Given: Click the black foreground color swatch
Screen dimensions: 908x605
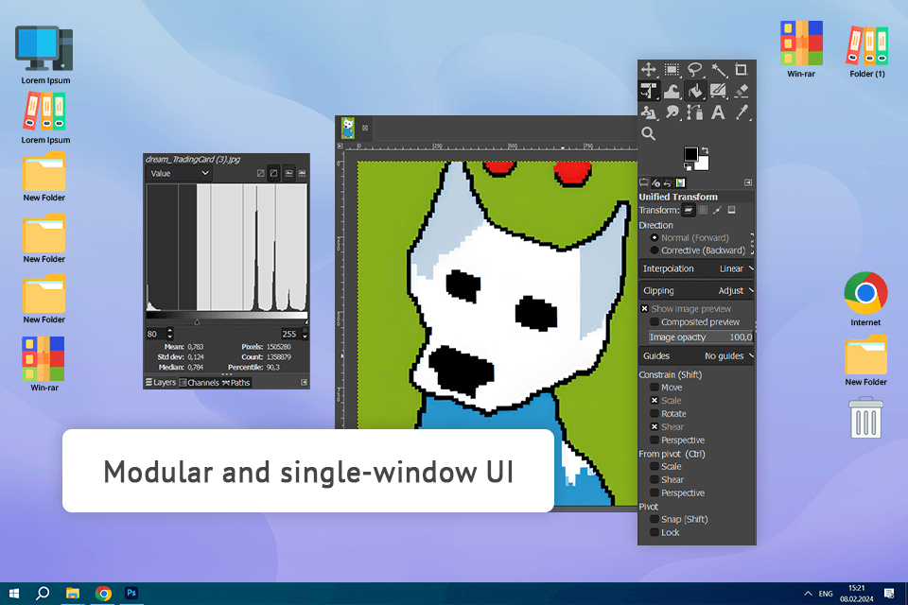Looking at the screenshot, I should pyautogui.click(x=690, y=153).
